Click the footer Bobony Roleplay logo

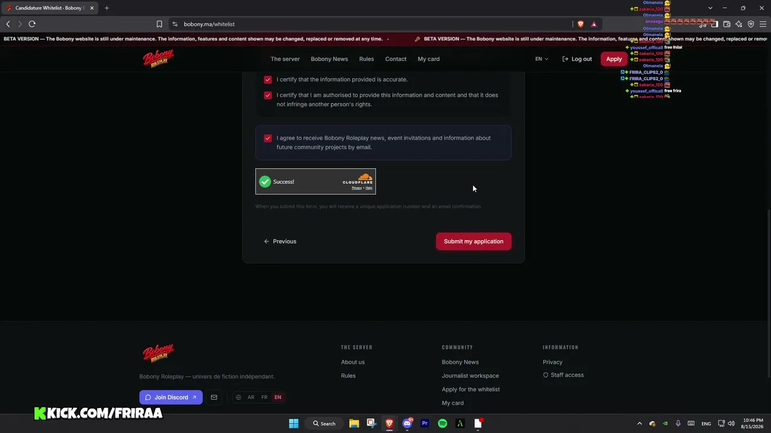coord(158,353)
